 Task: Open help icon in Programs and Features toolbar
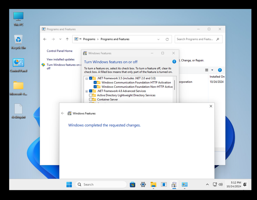point(220,70)
